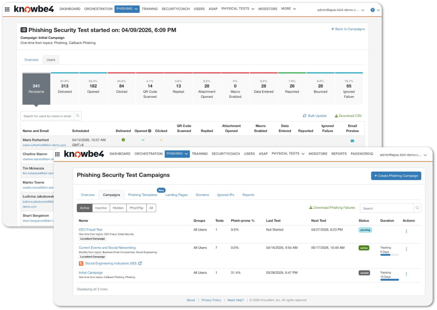Viewport: 437px width, 310px height.
Task: Click Maris Rutherford's orange clicked checkmark
Action: (161, 140)
